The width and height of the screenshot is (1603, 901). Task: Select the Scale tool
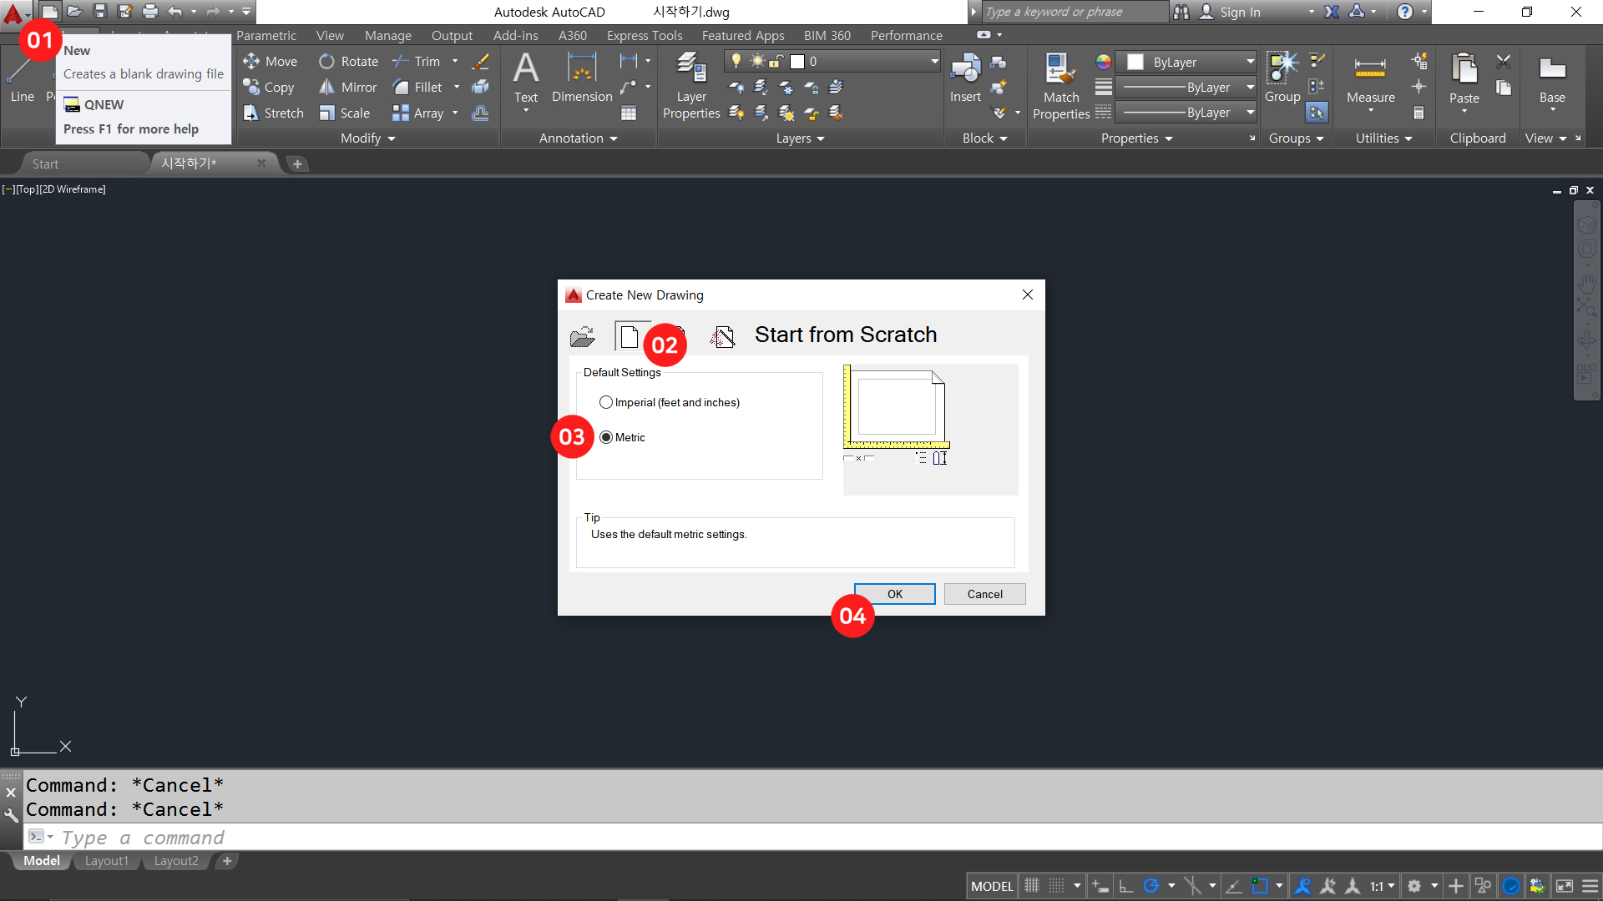coord(345,113)
